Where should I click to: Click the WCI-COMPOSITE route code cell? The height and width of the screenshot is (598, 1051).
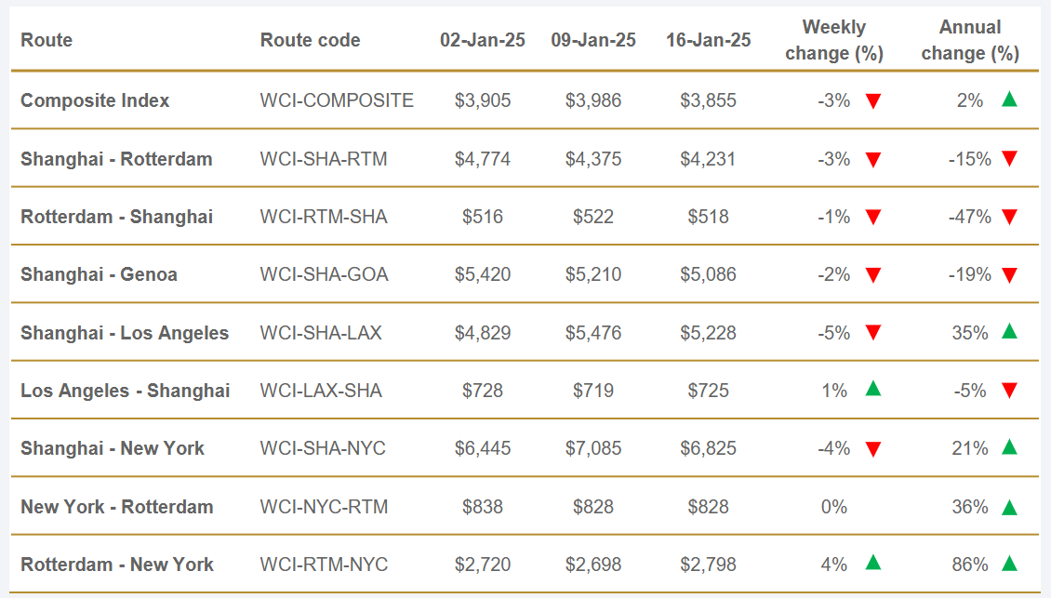pos(337,100)
